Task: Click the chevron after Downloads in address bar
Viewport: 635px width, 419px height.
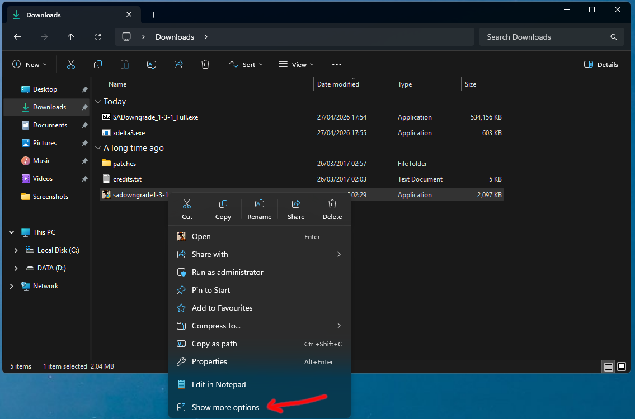Action: click(x=206, y=37)
